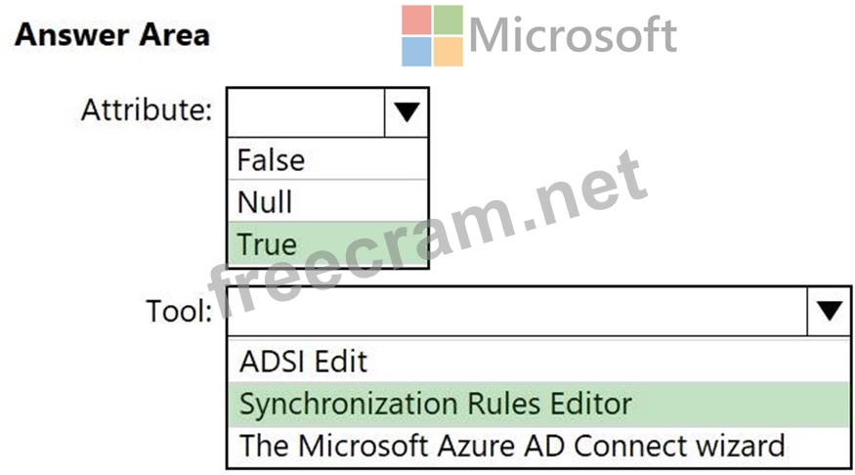Click the Attribute label
Screen dimensions: 855x475
point(147,109)
